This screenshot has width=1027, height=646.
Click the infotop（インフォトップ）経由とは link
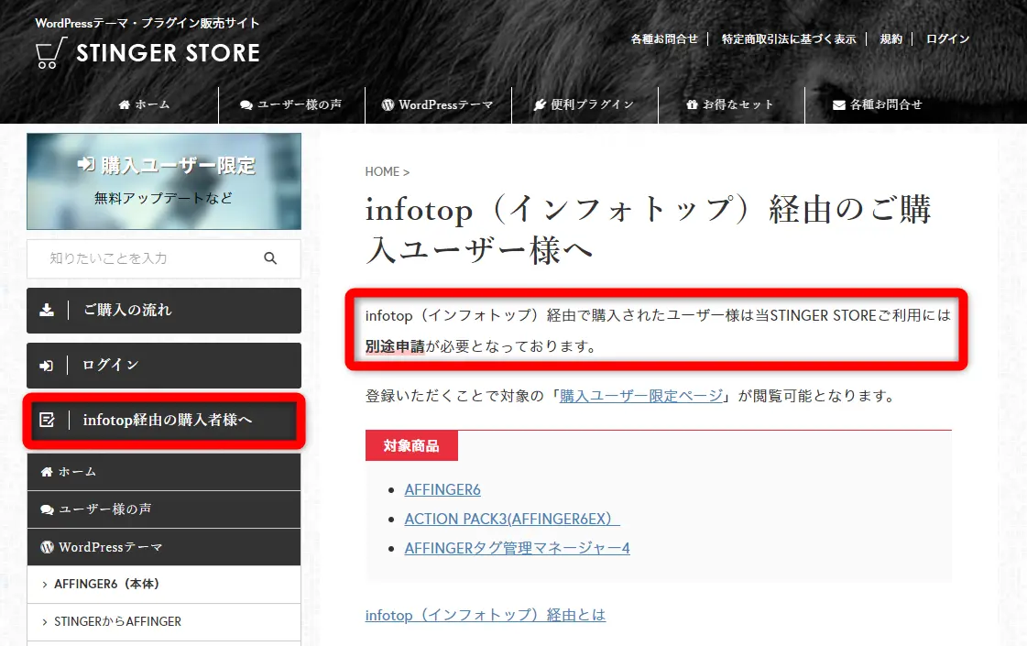coord(485,615)
